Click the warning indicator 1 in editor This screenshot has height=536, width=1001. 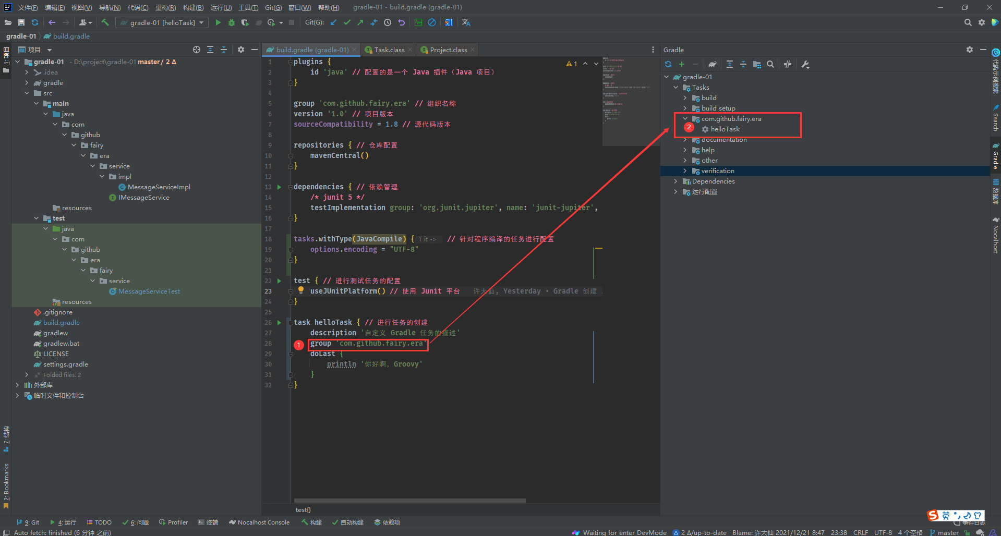(x=572, y=64)
